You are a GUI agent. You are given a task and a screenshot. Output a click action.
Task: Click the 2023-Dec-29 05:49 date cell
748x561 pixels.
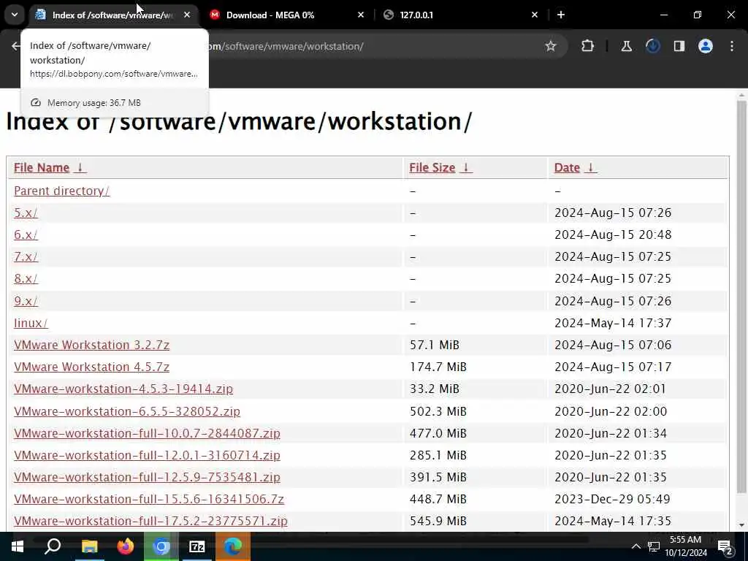[x=612, y=499]
